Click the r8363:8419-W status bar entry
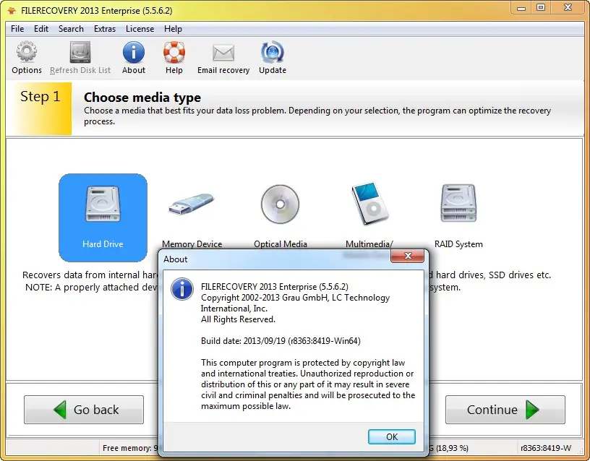Screen dimensions: 590x461 546,448
